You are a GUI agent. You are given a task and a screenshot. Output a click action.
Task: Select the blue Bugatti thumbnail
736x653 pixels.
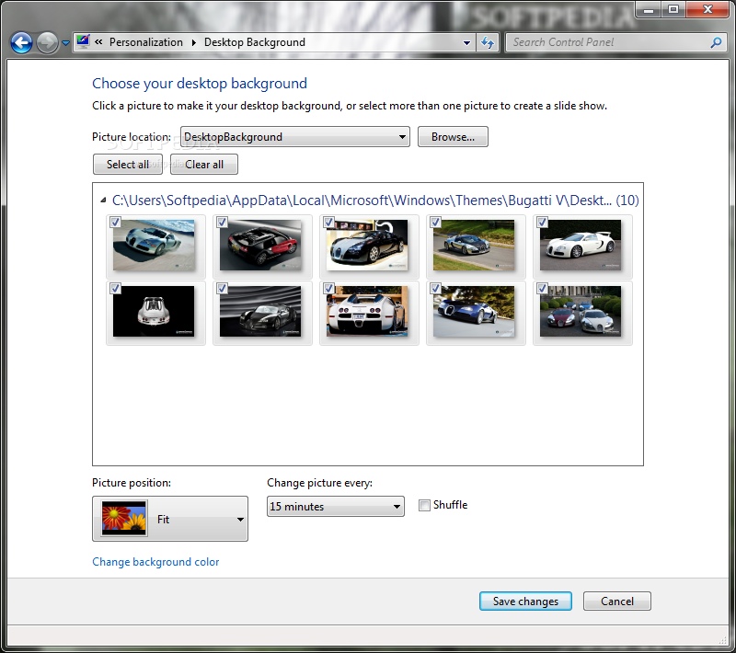click(x=474, y=311)
